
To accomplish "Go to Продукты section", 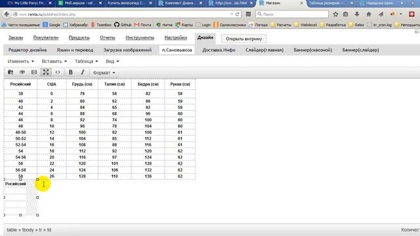I will [x=79, y=38].
